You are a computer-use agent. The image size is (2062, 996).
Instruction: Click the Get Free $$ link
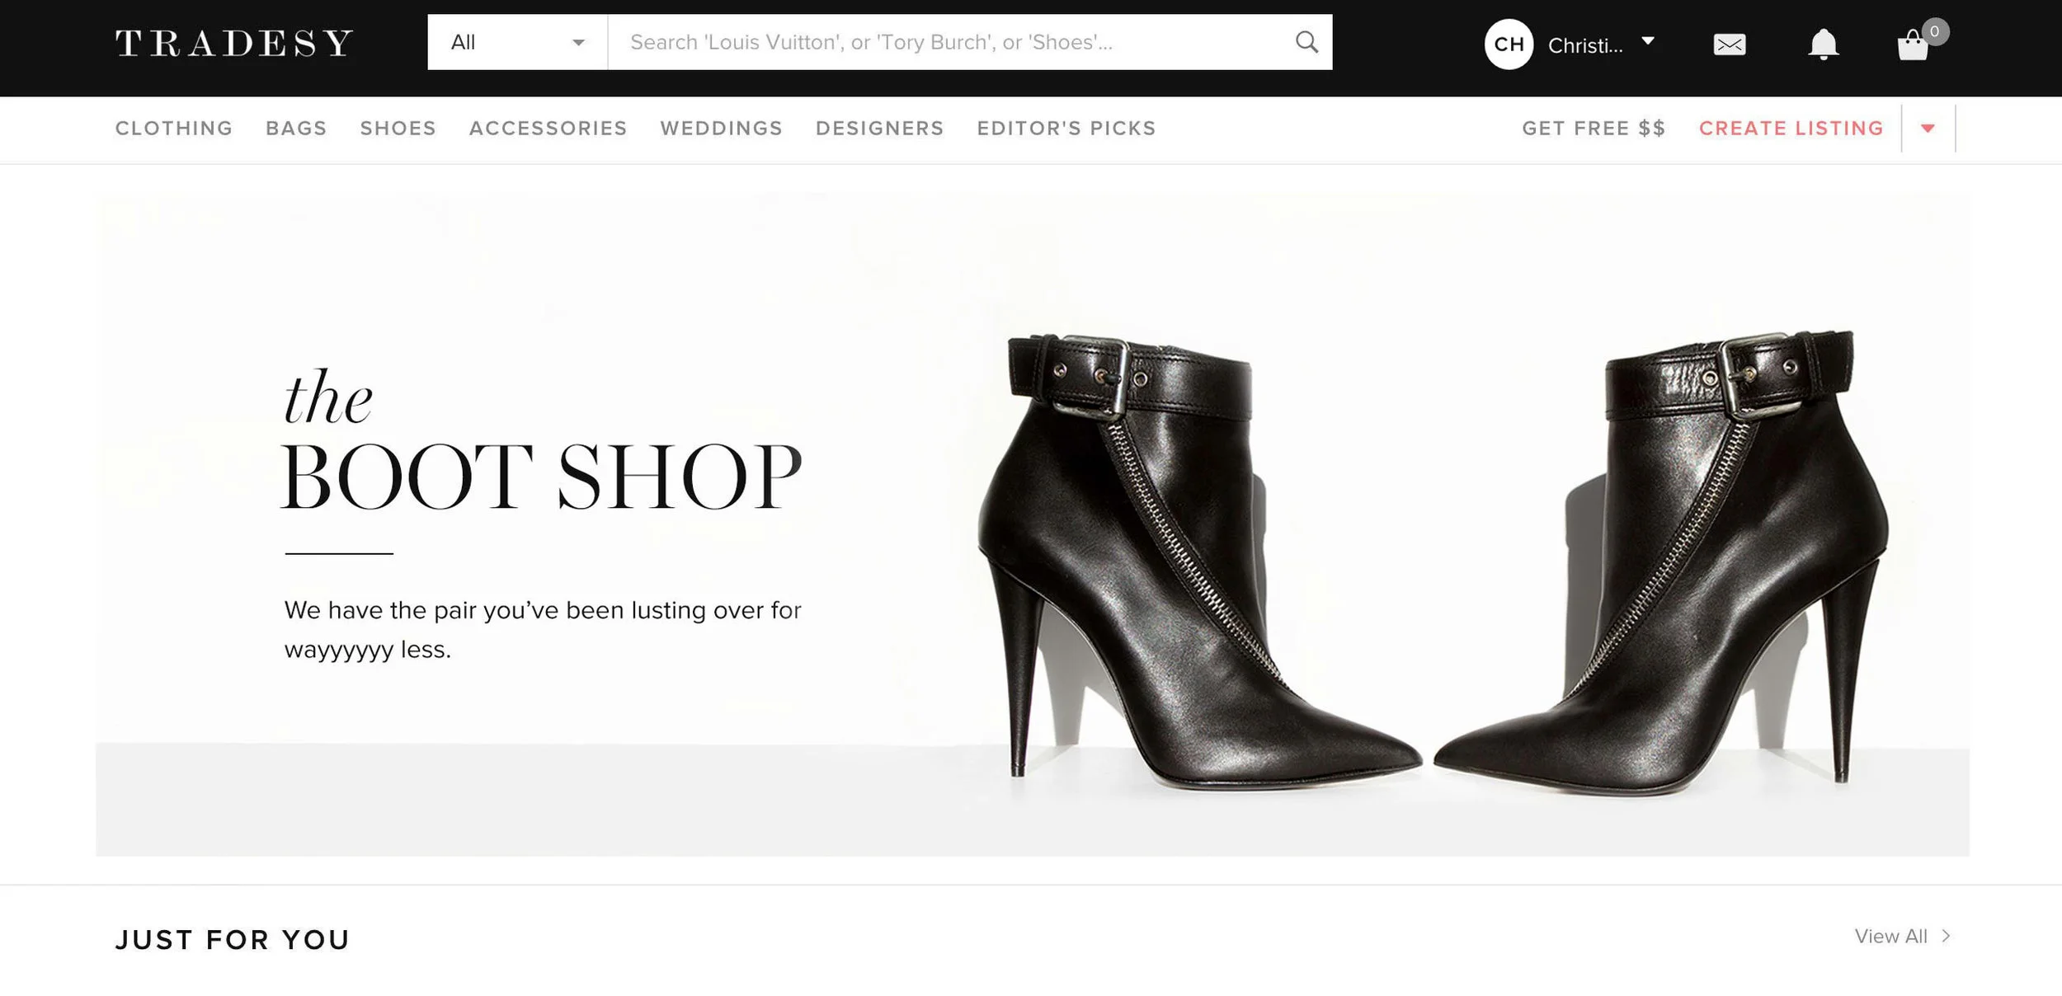pyautogui.click(x=1594, y=129)
